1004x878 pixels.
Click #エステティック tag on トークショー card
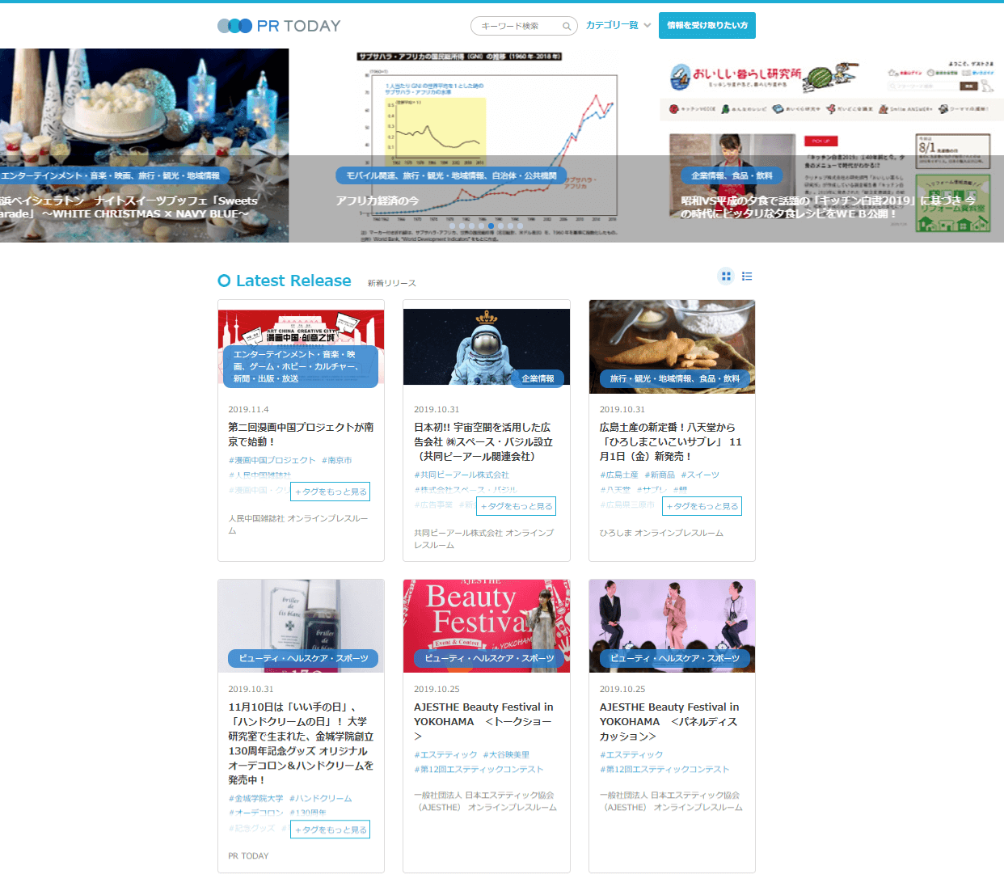coord(445,754)
